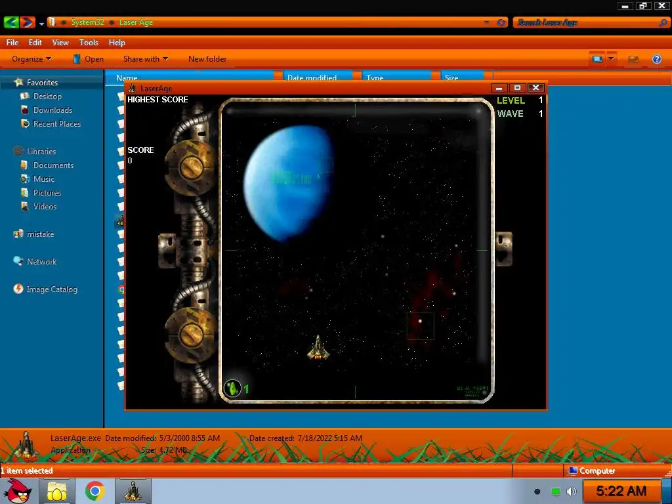Viewport: 672px width, 504px height.
Task: Click the green Back navigation arrow
Action: tap(11, 22)
